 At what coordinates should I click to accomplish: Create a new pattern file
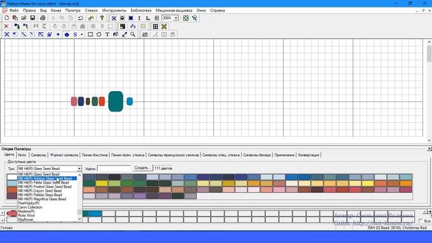[6, 18]
